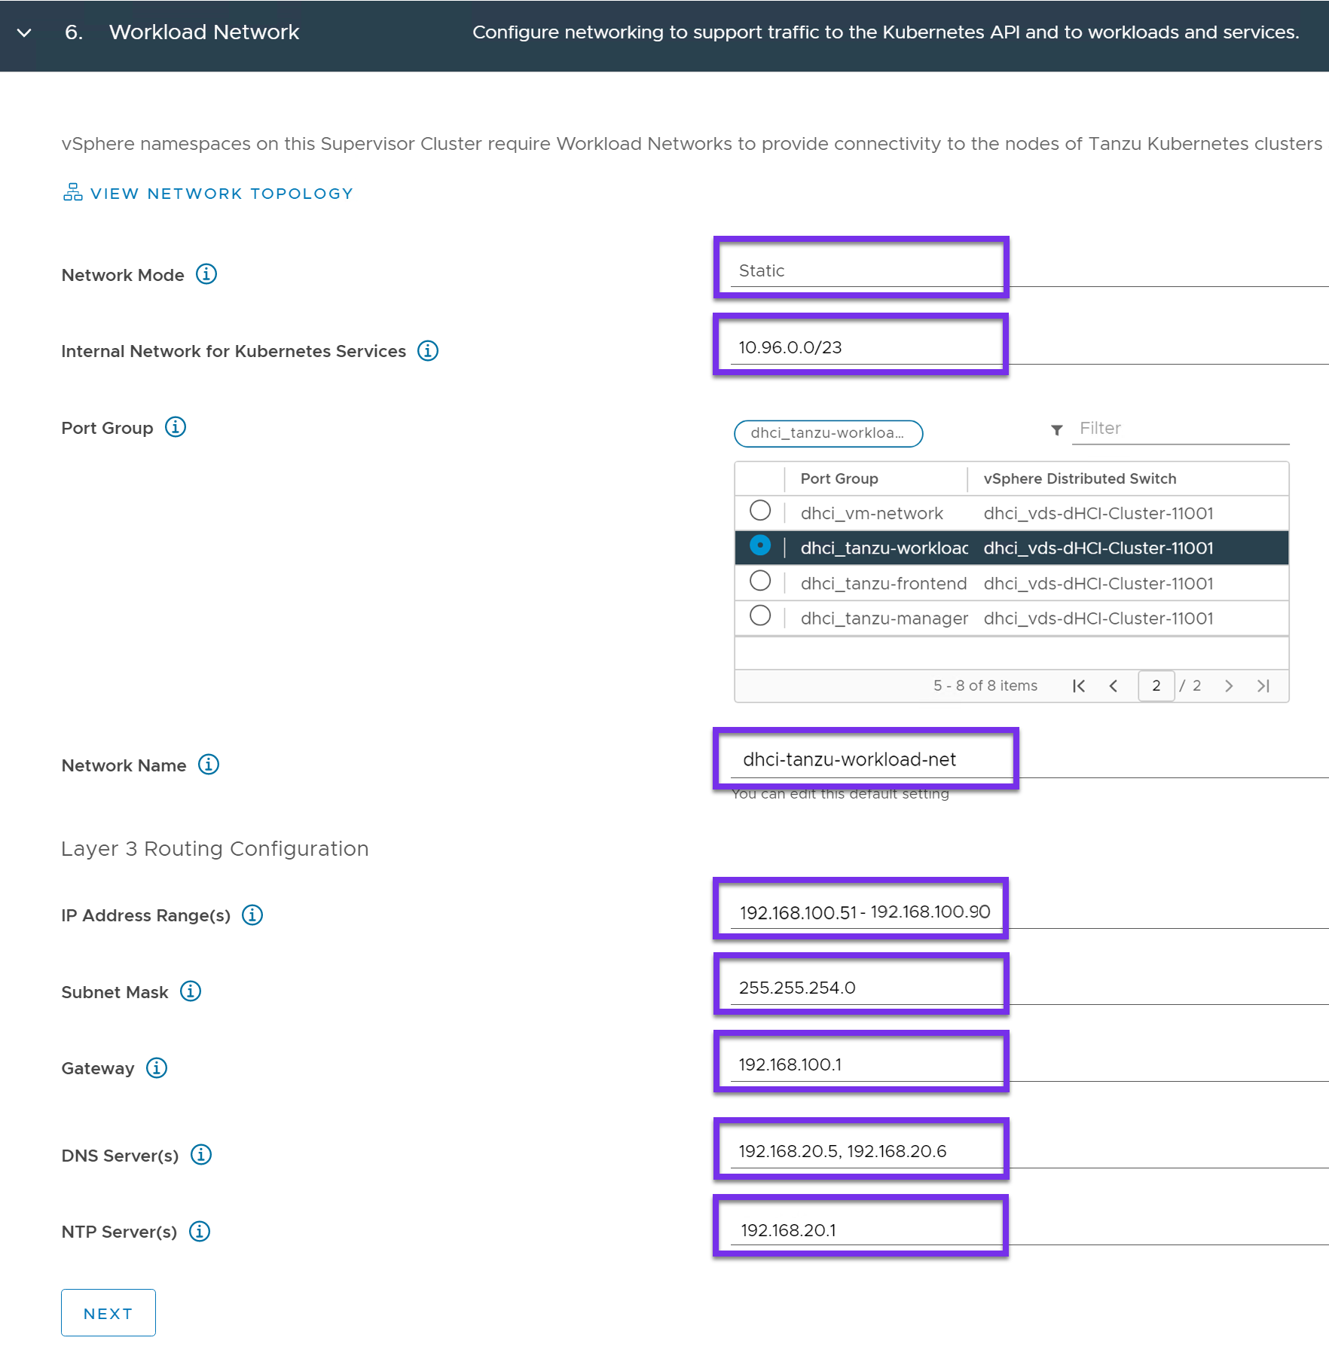Click the Gateway info icon
This screenshot has height=1359, width=1329.
[x=157, y=1067]
